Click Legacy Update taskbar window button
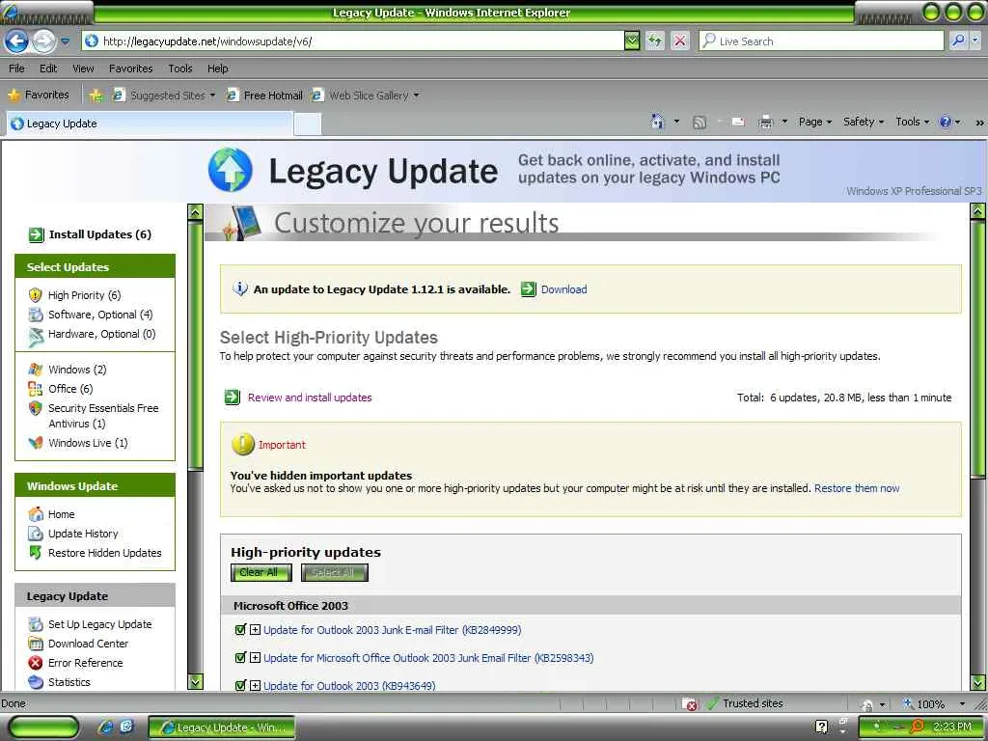Image resolution: width=988 pixels, height=741 pixels. [x=222, y=727]
